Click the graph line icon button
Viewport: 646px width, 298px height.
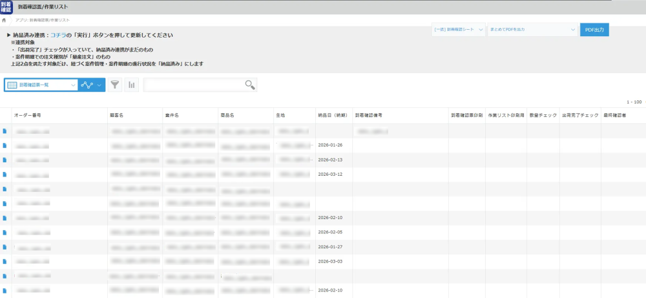(87, 85)
